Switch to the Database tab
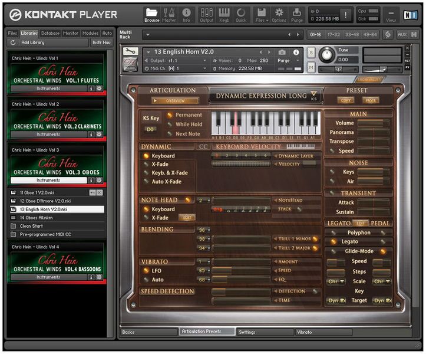The width and height of the screenshot is (426, 354). (x=50, y=33)
